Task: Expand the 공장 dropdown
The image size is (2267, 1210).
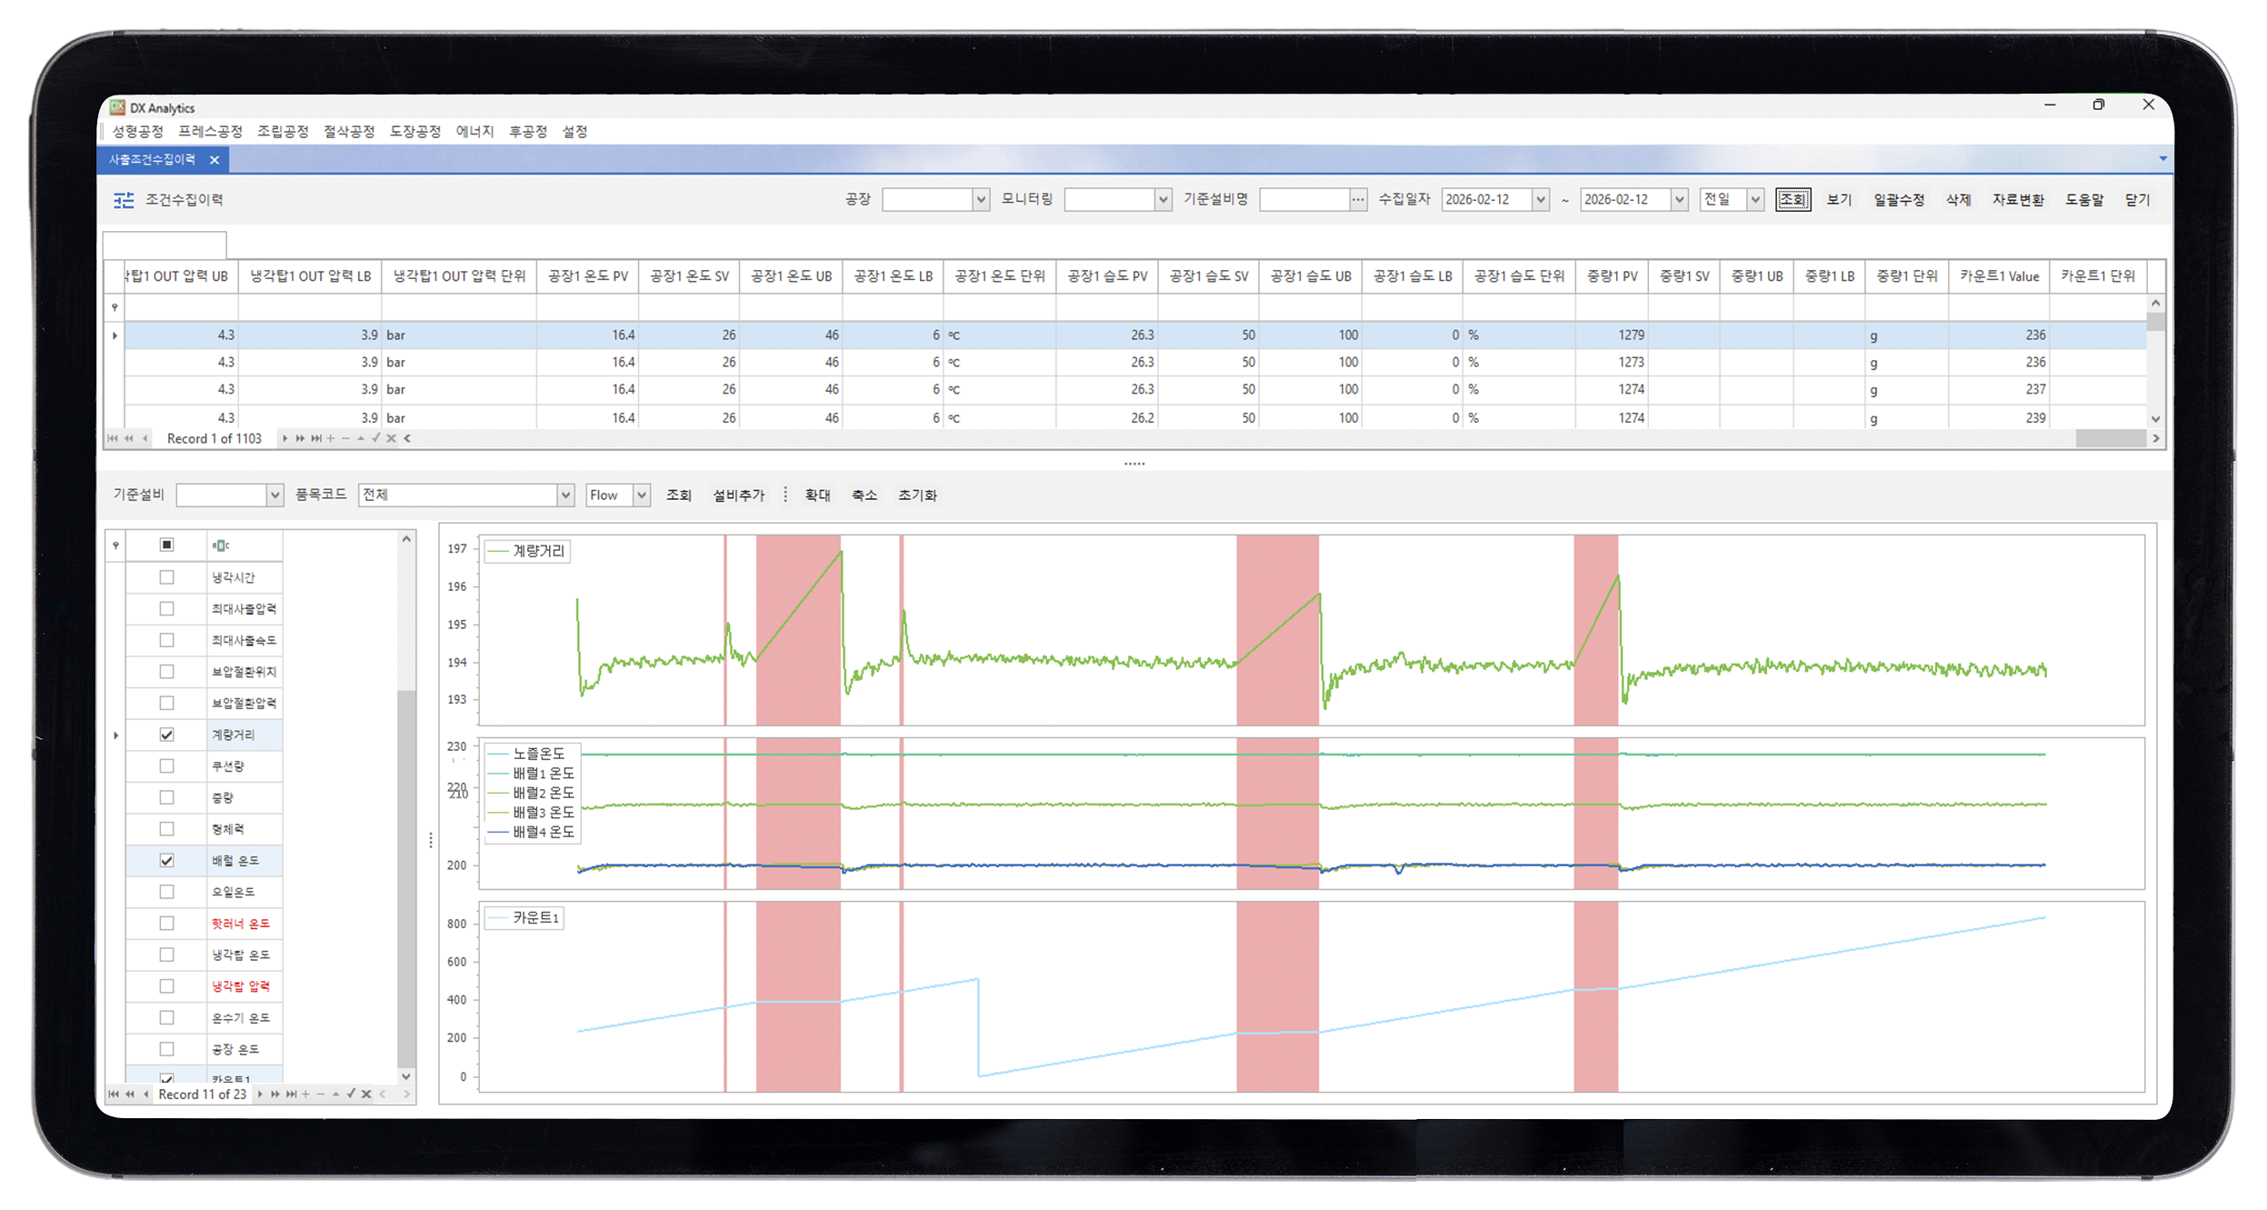Action: (981, 199)
